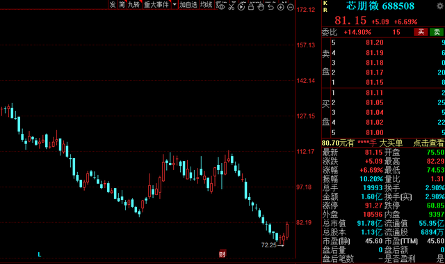
Task: Open settings gear in quote panel
Action: 440,6
